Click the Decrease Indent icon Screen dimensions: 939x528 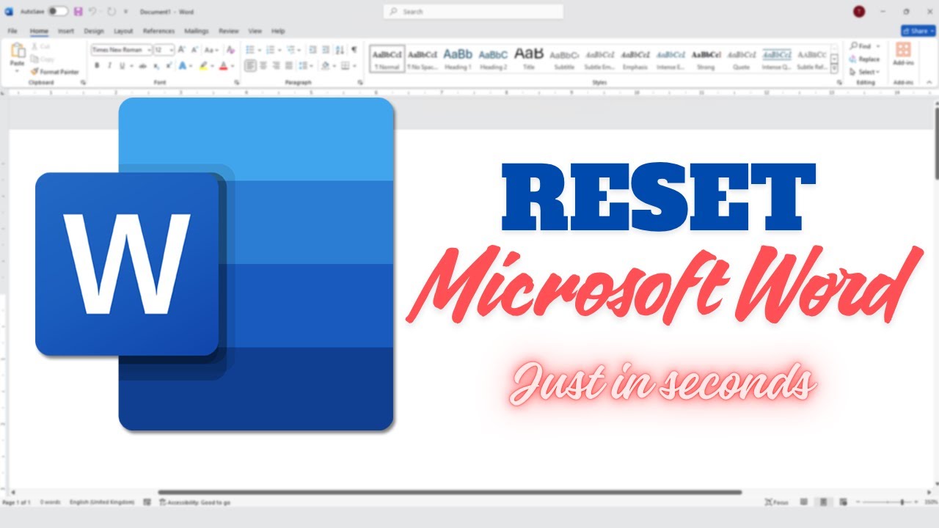click(313, 50)
